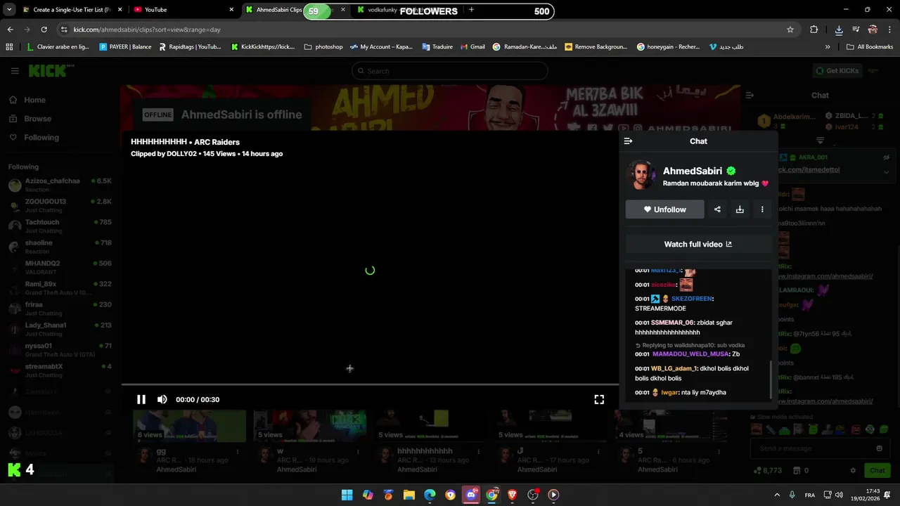Click the Get KICKs button

pos(837,71)
